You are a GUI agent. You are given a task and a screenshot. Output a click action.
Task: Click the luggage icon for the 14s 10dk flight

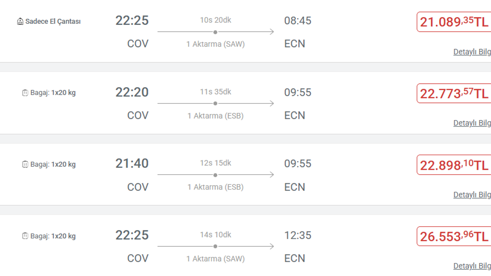click(x=25, y=236)
